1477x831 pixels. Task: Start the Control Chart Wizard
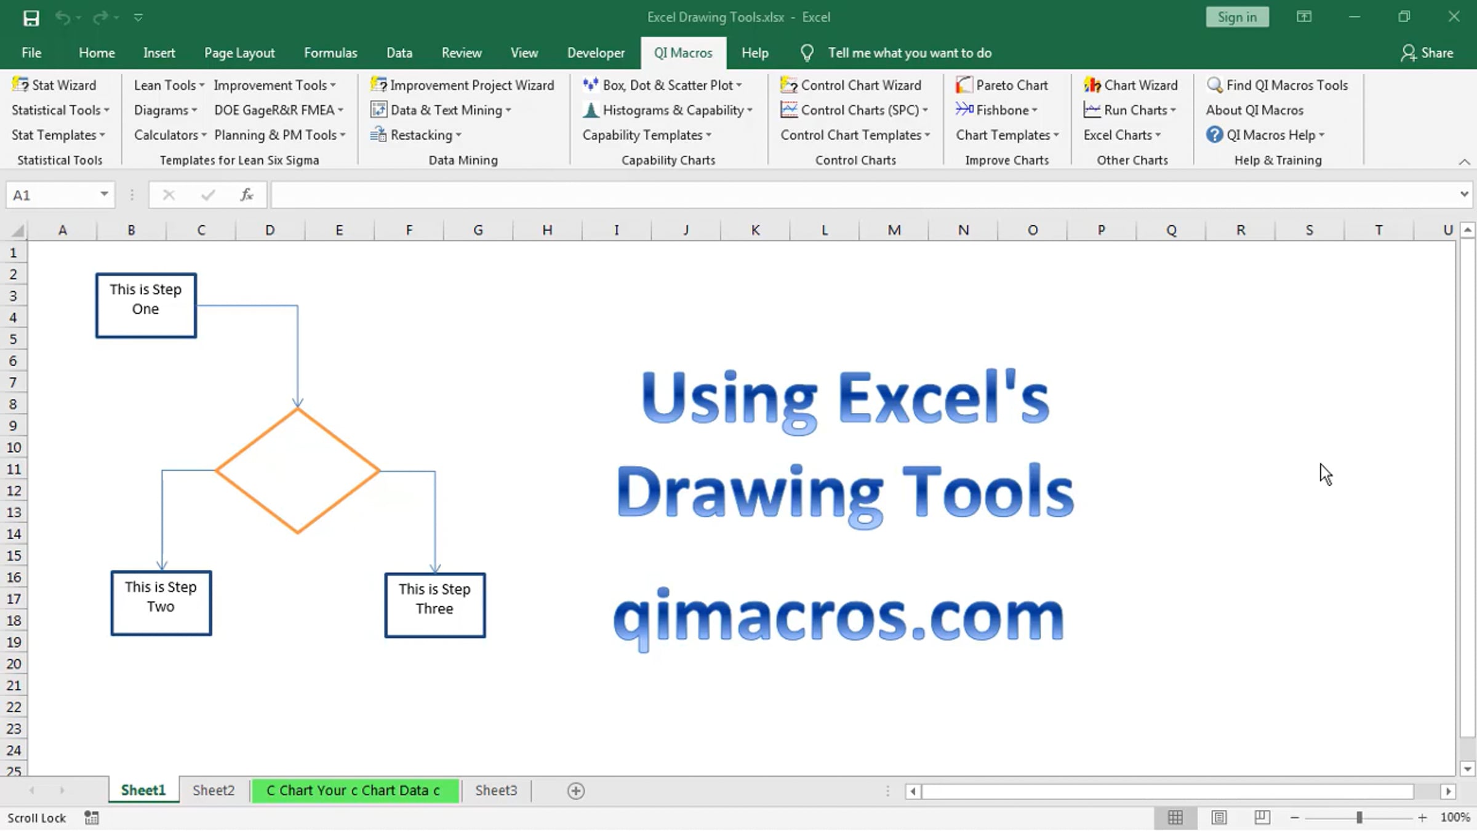point(851,85)
